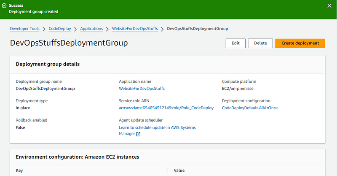
Task: Click 'Environment configuration: Amazon EC2 instances' heading
Action: pos(78,157)
